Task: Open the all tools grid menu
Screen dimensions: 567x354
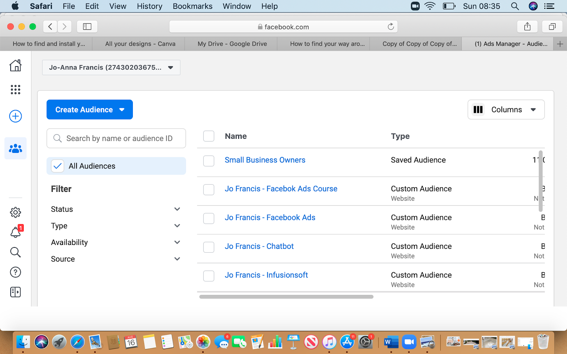Action: [x=16, y=90]
